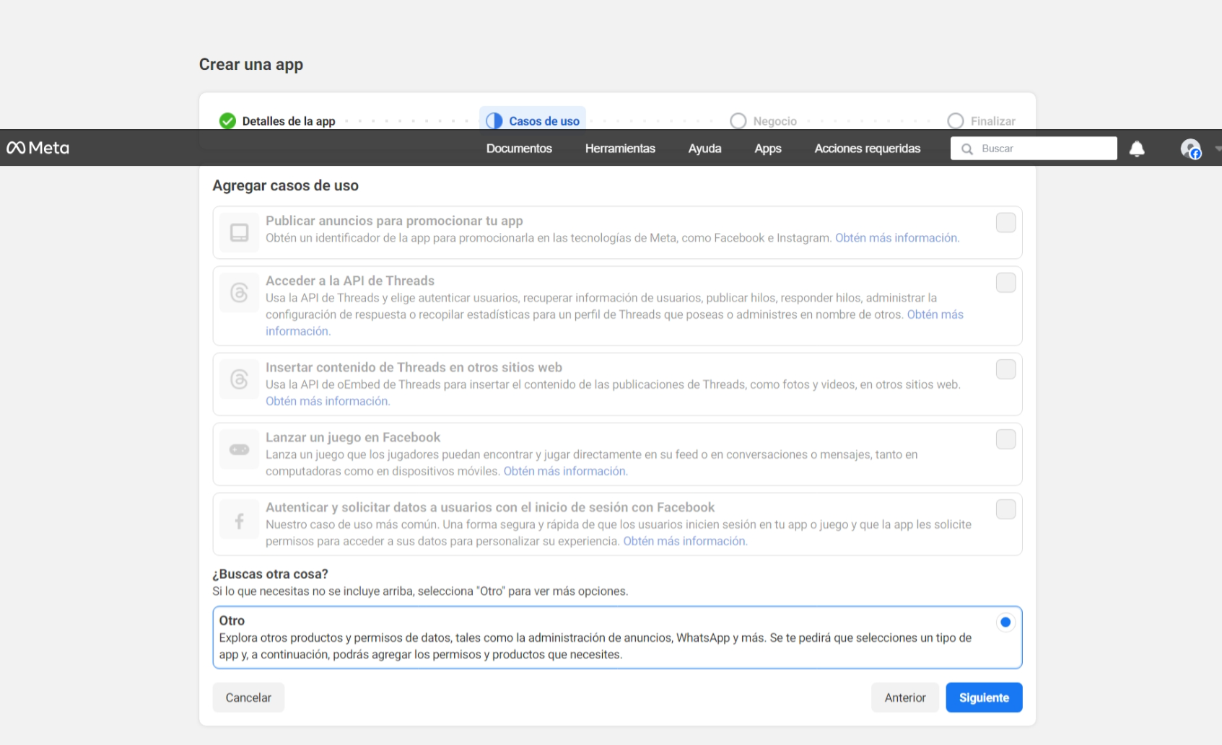This screenshot has width=1222, height=745.
Task: Tick the 'Lanzar un juego en Facebook' checkbox
Action: [1005, 439]
